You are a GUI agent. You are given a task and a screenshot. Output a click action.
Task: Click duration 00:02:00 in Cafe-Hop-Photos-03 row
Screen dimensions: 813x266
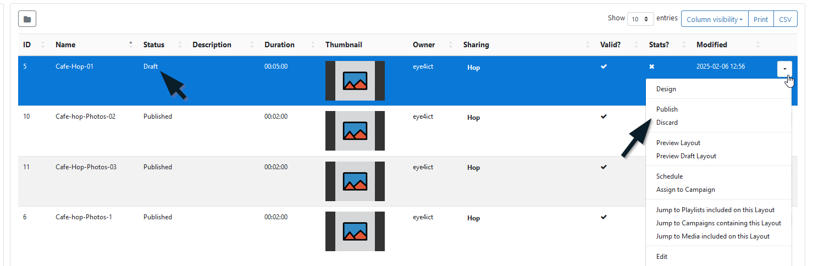pos(276,167)
